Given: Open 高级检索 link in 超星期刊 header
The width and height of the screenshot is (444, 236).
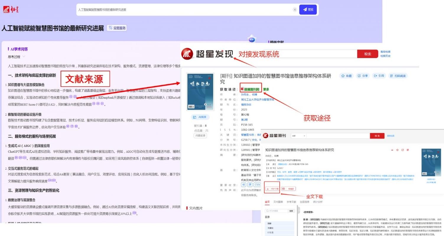Looking at the screenshot, I should pyautogui.click(x=391, y=136).
